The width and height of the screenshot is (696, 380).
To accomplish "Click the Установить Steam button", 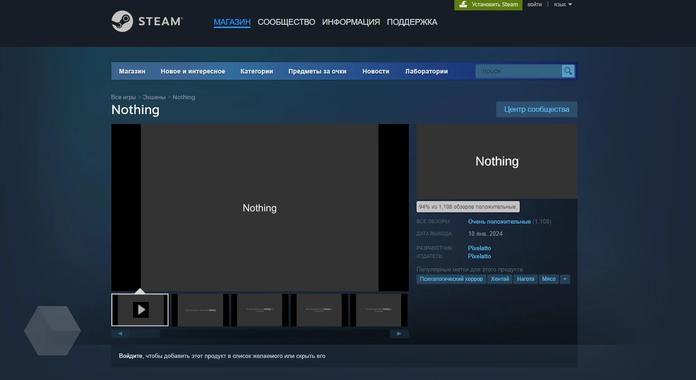I will pyautogui.click(x=488, y=5).
